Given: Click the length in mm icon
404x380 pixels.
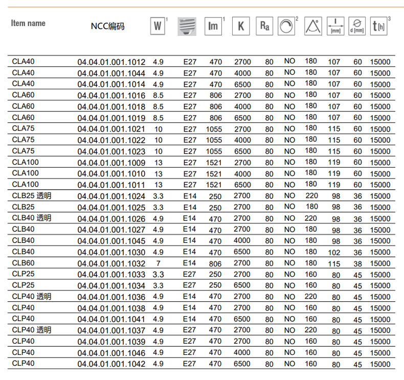Looking at the screenshot, I should click(x=335, y=26).
